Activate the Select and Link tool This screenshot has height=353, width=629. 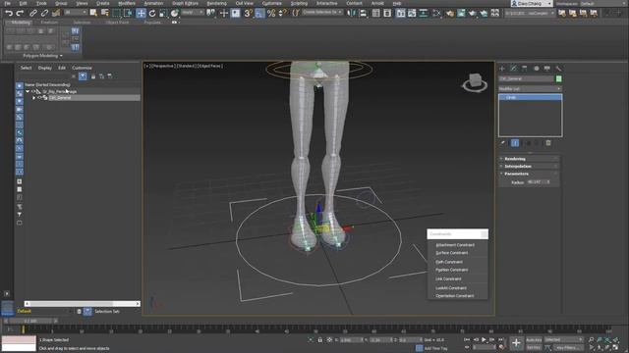click(x=33, y=13)
